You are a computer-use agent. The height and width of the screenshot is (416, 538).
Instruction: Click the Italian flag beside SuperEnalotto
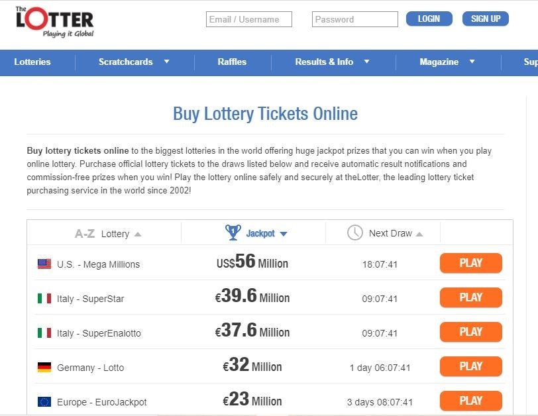[x=44, y=333]
